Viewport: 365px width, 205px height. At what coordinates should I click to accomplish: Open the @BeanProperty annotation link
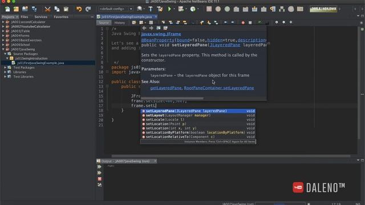(x=157, y=40)
